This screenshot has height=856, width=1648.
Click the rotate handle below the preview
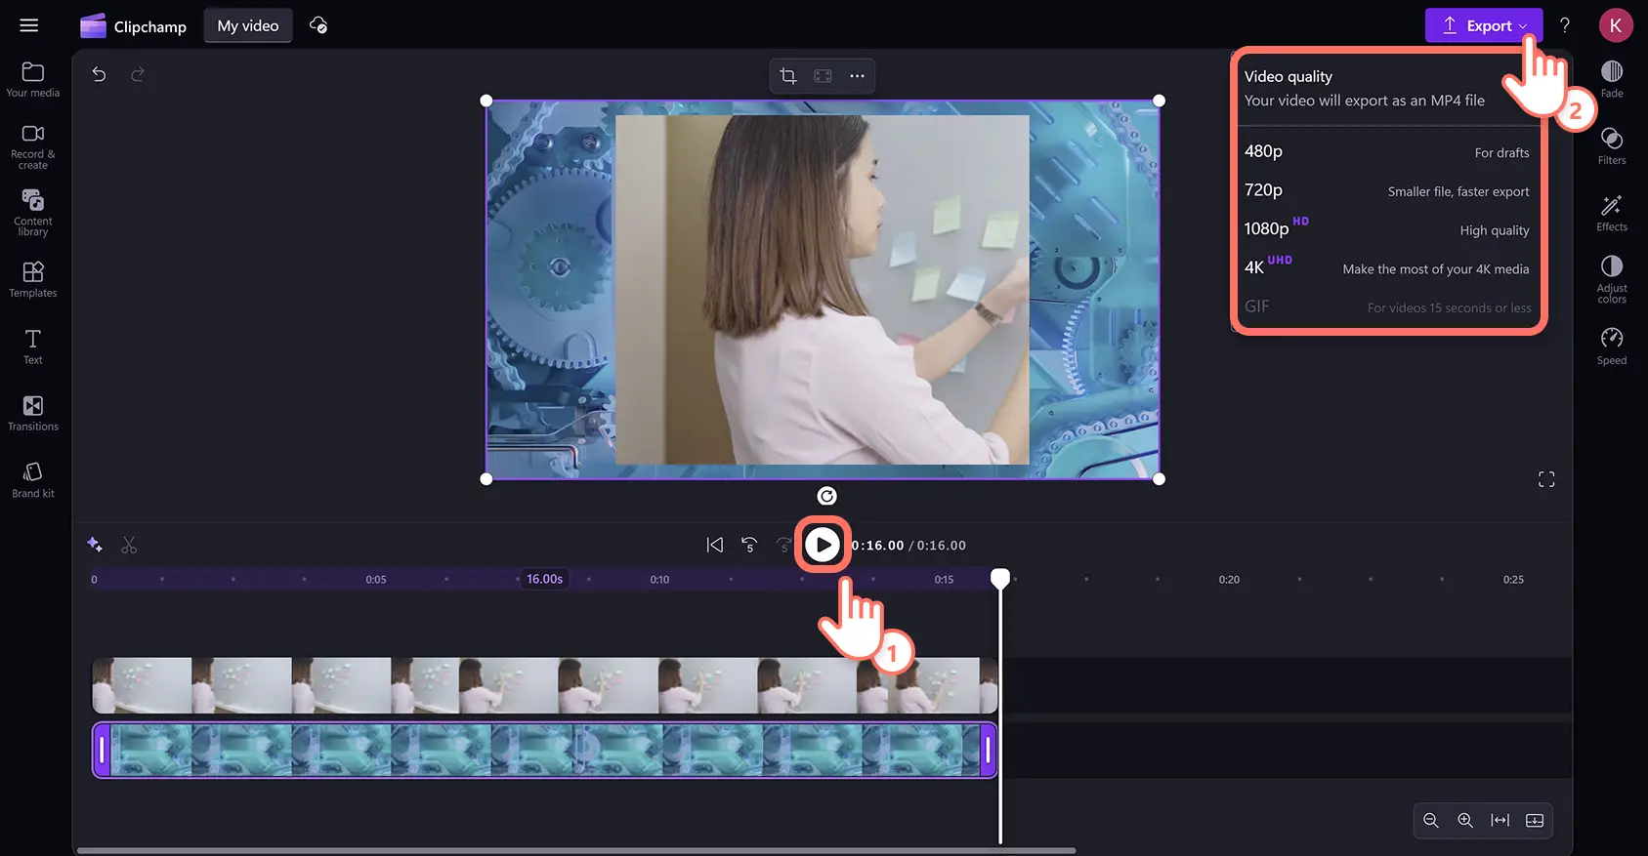826,496
